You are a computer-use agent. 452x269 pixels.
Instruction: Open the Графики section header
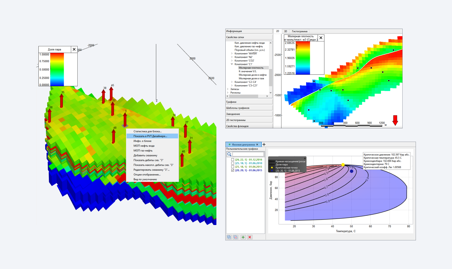(x=249, y=102)
